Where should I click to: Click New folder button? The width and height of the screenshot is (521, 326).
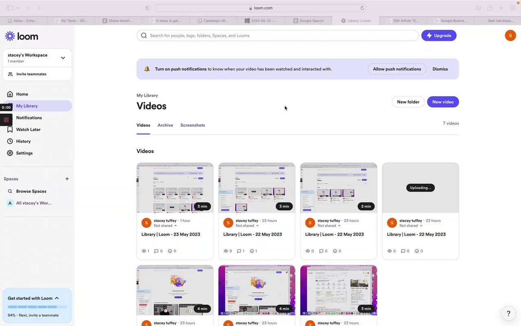pos(408,102)
